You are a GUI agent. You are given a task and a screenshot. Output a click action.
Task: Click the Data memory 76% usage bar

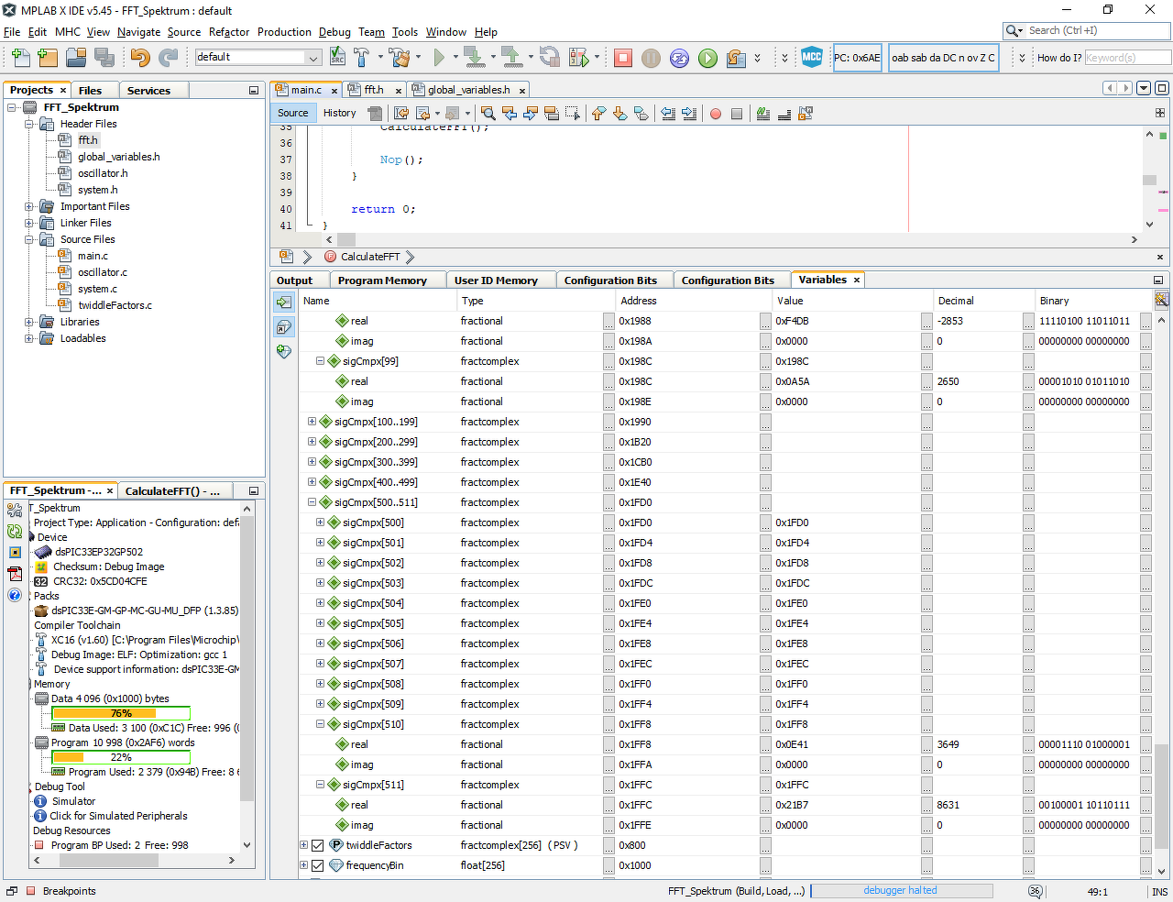click(x=121, y=713)
